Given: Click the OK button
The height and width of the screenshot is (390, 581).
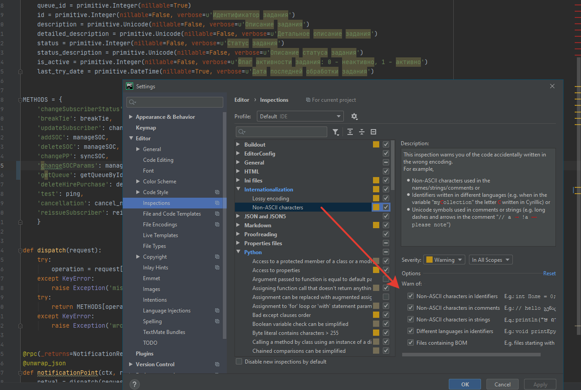Looking at the screenshot, I should point(465,384).
